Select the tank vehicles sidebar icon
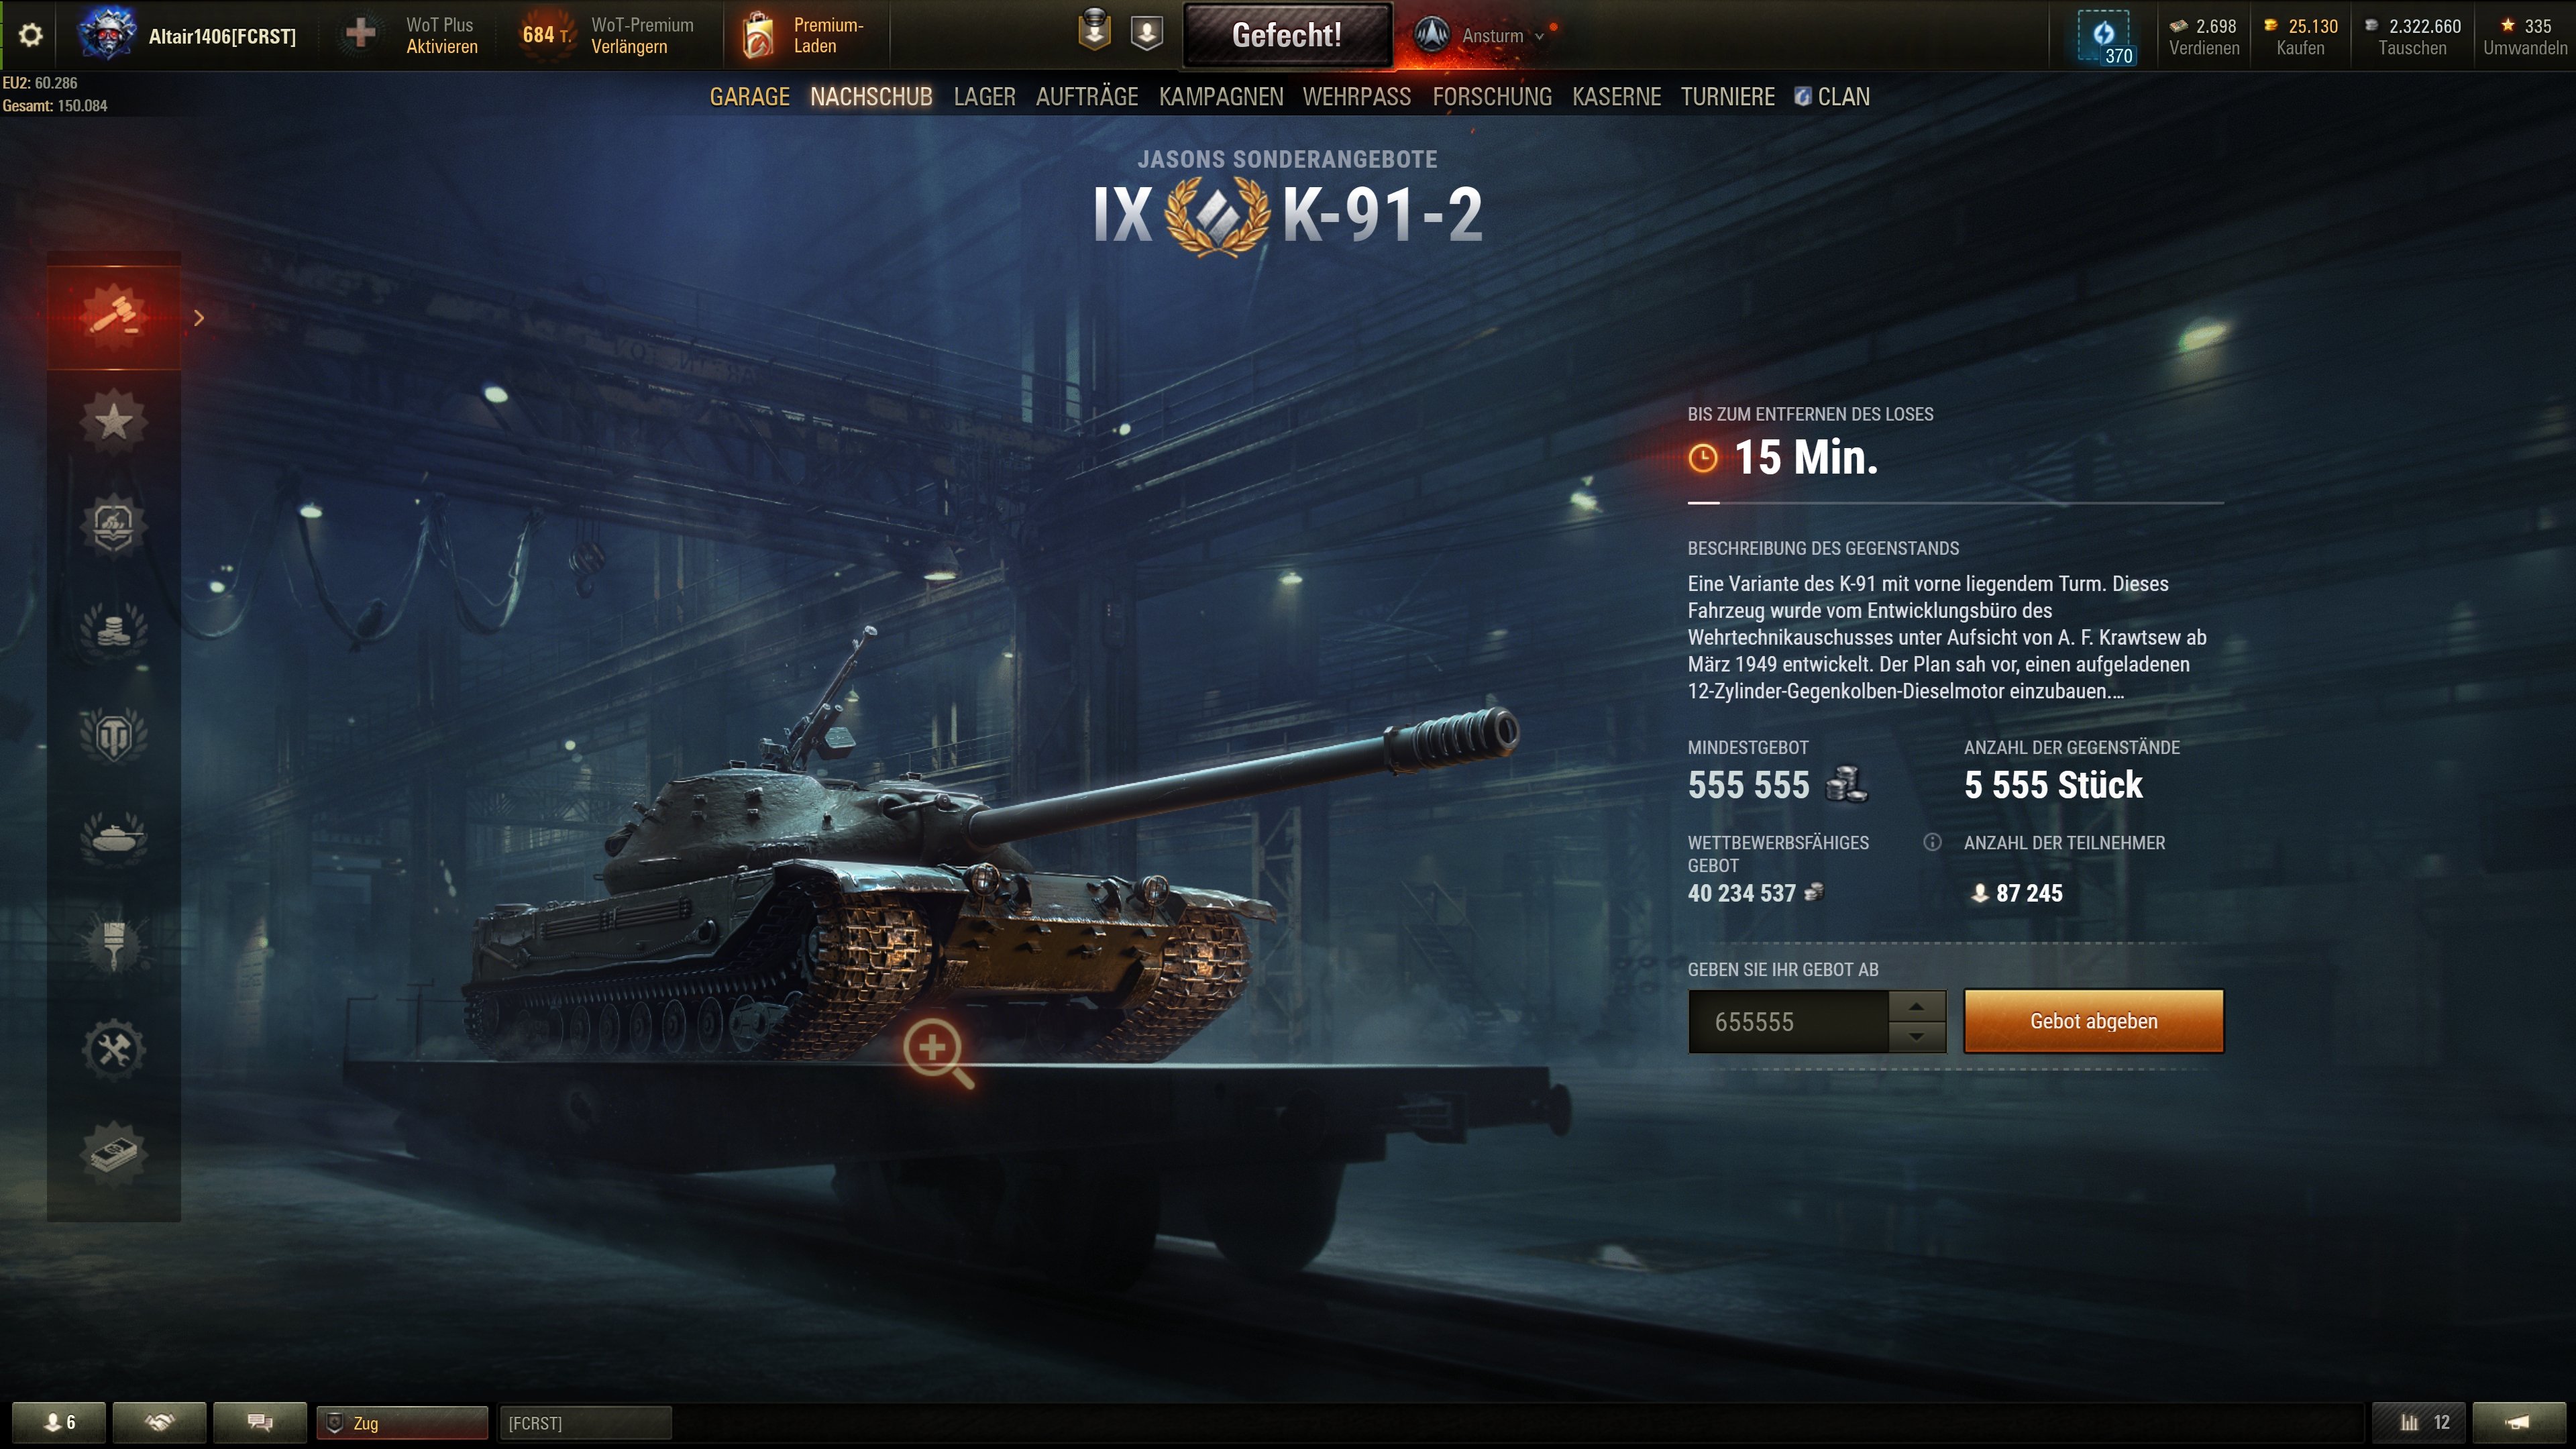The image size is (2576, 1449). coord(114,837)
